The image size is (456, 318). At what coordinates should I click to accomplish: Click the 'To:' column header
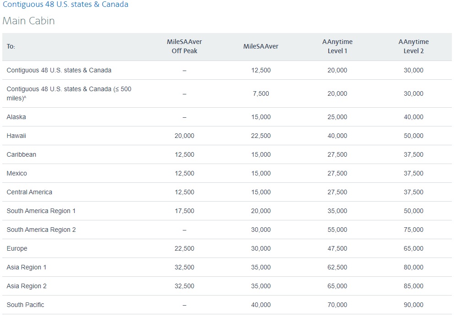coord(11,47)
